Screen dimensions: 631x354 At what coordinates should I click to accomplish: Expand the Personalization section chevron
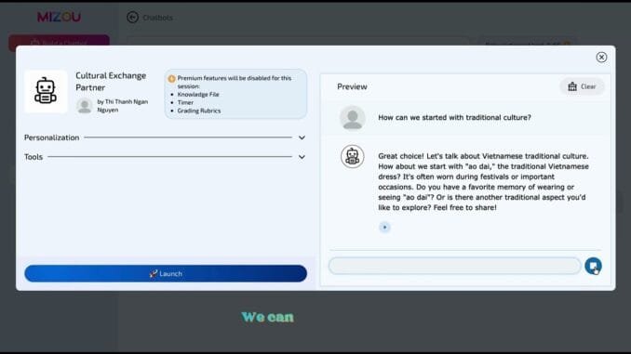302,138
